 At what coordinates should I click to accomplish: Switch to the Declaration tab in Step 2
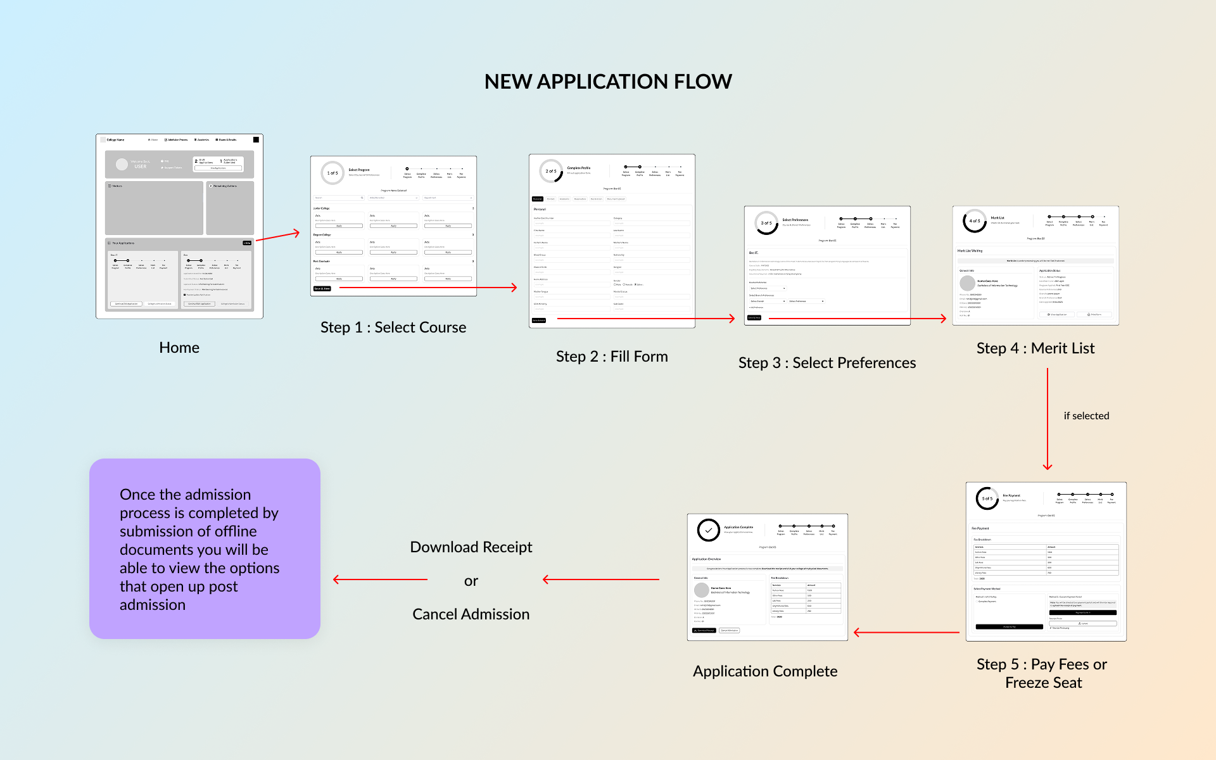coord(597,199)
